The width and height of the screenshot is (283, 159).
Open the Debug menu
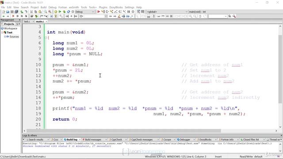(52, 7)
